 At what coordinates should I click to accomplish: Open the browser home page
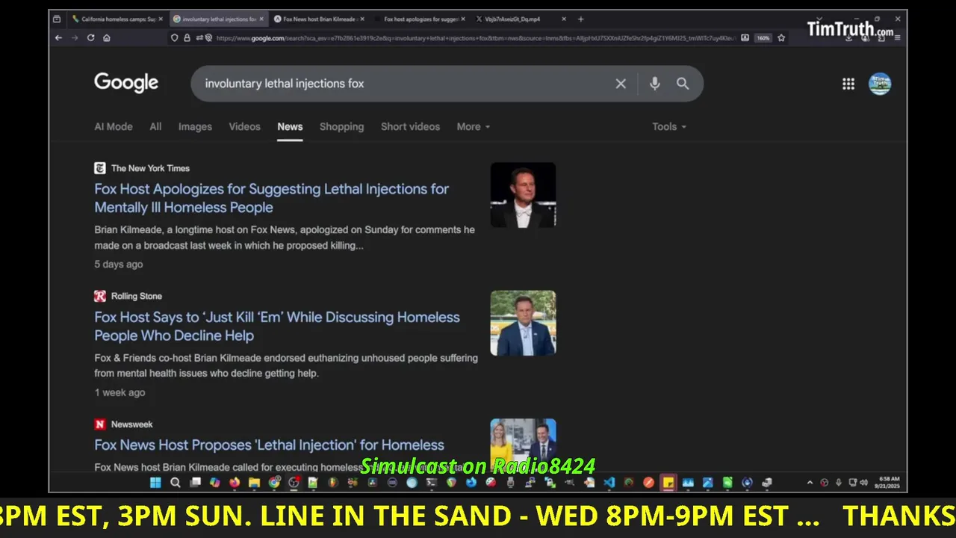click(x=107, y=37)
